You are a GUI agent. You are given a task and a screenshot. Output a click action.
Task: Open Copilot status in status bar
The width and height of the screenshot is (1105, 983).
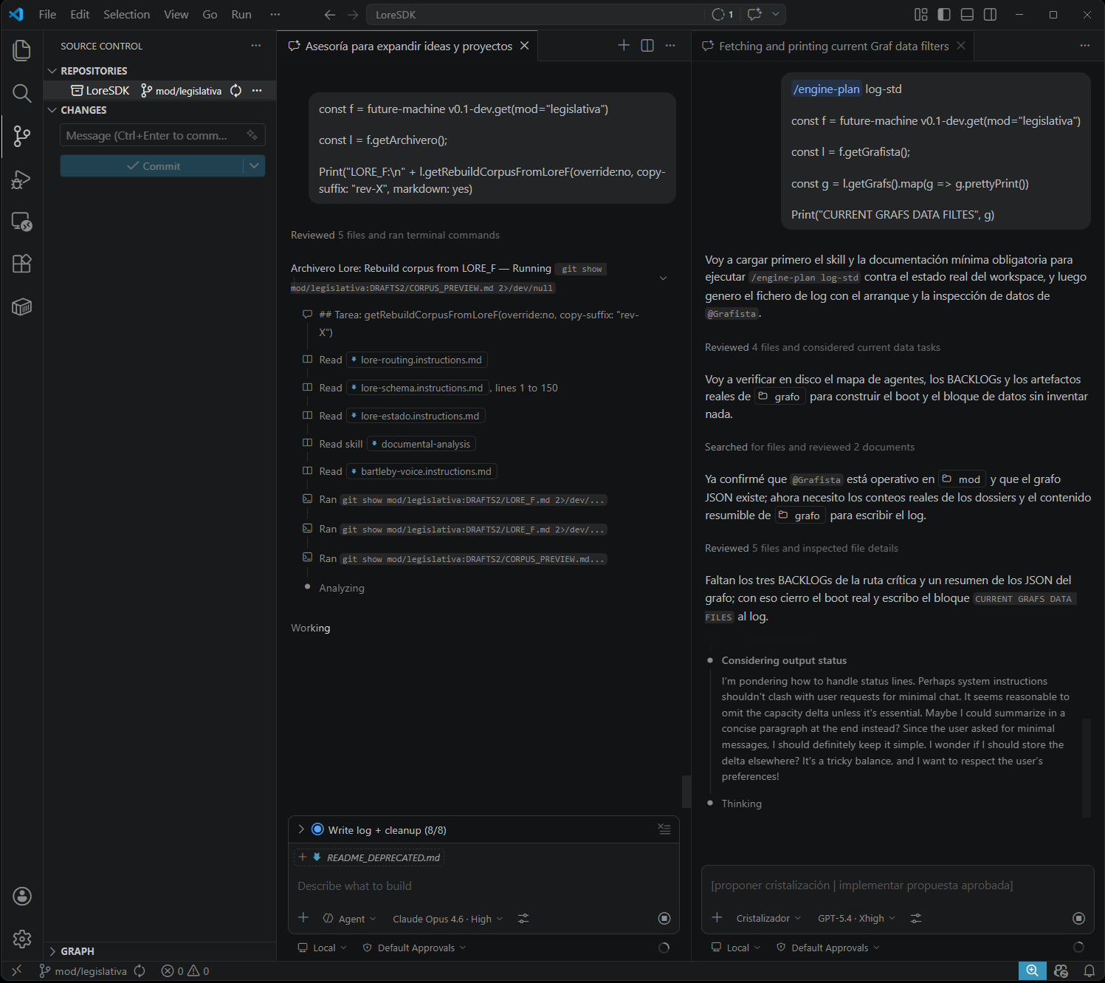pyautogui.click(x=1061, y=971)
